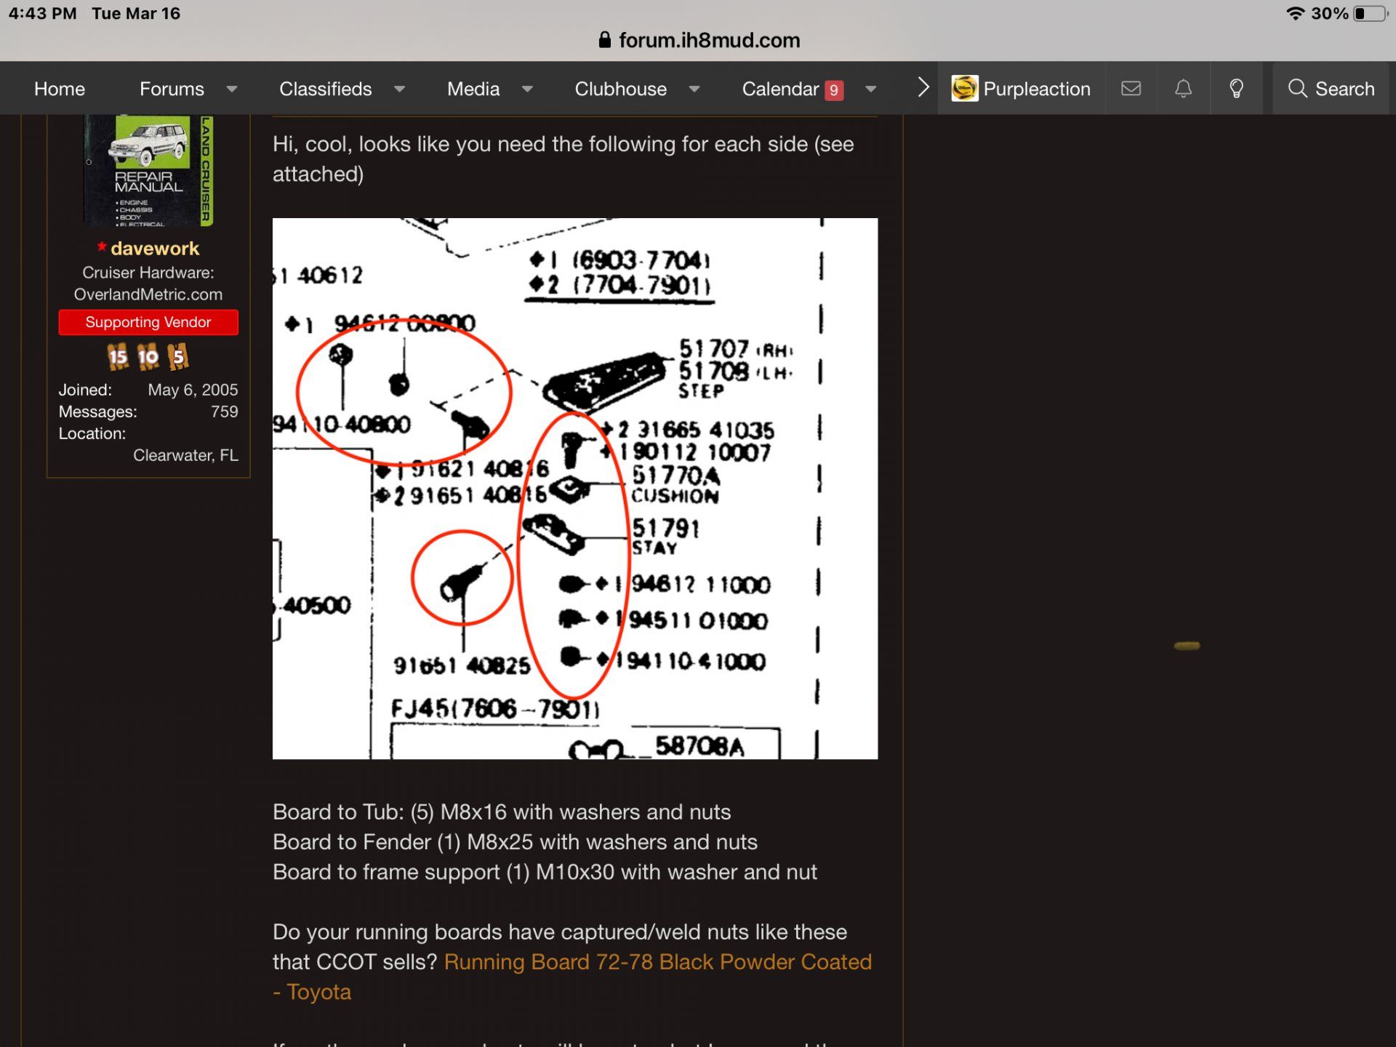This screenshot has height=1047, width=1396.
Task: Open davework's profile link
Action: click(x=155, y=249)
